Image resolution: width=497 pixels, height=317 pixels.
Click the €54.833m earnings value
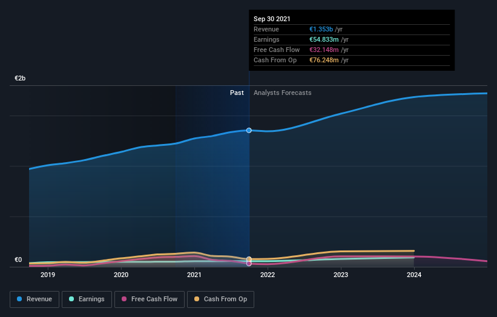[324, 39]
